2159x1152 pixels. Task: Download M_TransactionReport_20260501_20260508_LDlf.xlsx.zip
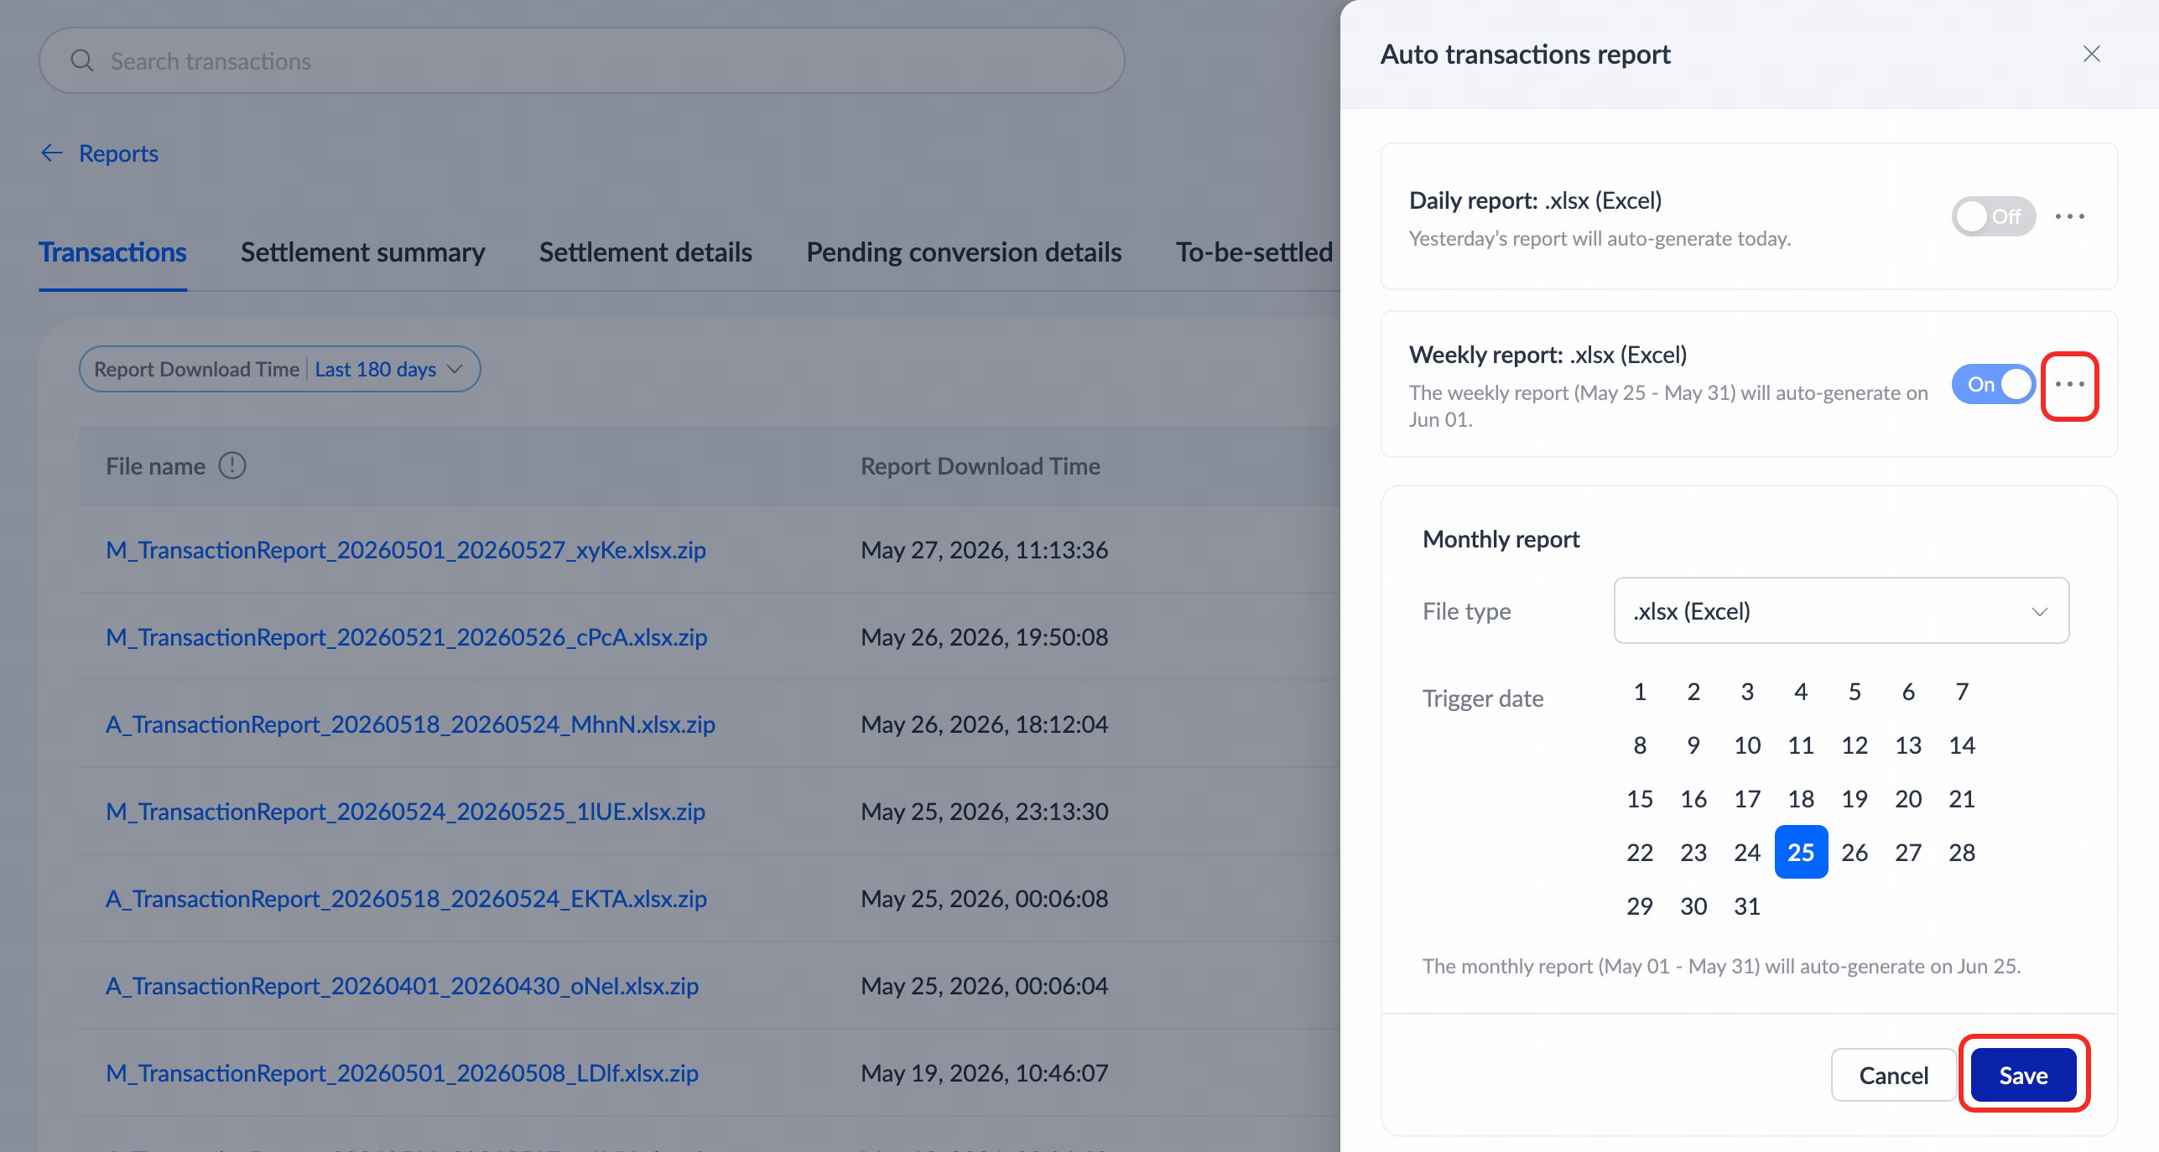[402, 1073]
